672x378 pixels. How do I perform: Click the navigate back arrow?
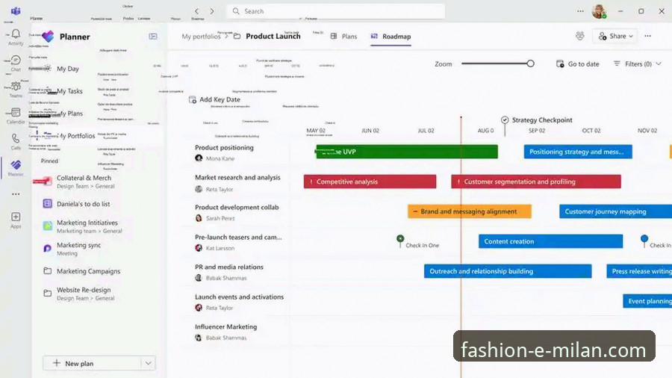point(196,11)
